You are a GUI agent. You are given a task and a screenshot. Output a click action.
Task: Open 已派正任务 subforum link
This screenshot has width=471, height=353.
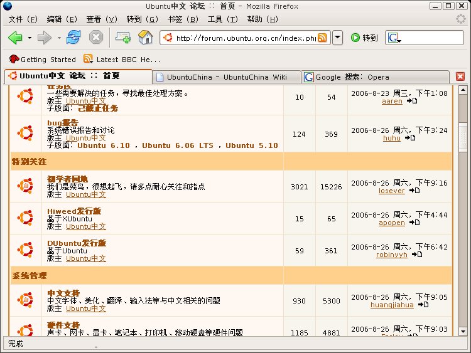click(98, 108)
